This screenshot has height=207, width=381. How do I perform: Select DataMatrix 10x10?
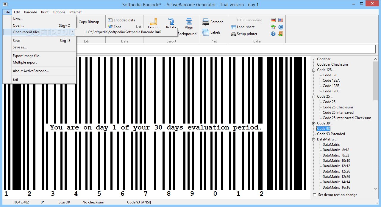[336, 161]
